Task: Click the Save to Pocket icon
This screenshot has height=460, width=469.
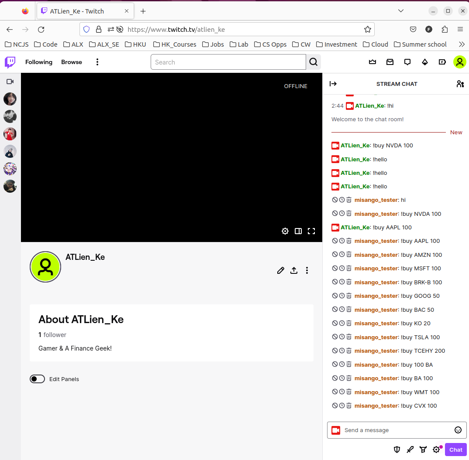Action: tap(413, 29)
